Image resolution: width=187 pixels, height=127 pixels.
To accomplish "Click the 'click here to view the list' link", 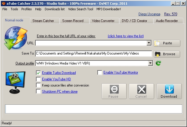I will click(x=126, y=36).
